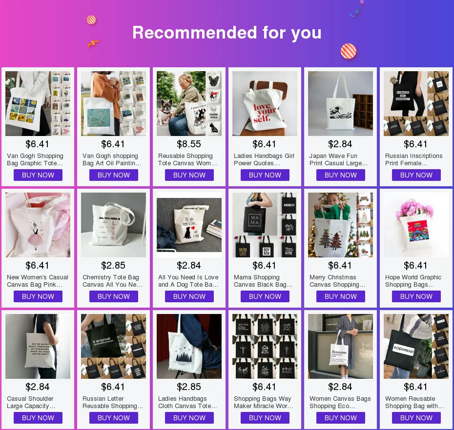Open the Mama Shopping Canvas Black Bag image
454x430 pixels.
265,225
